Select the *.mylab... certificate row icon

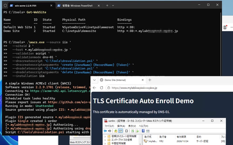pyautogui.click(x=146, y=141)
